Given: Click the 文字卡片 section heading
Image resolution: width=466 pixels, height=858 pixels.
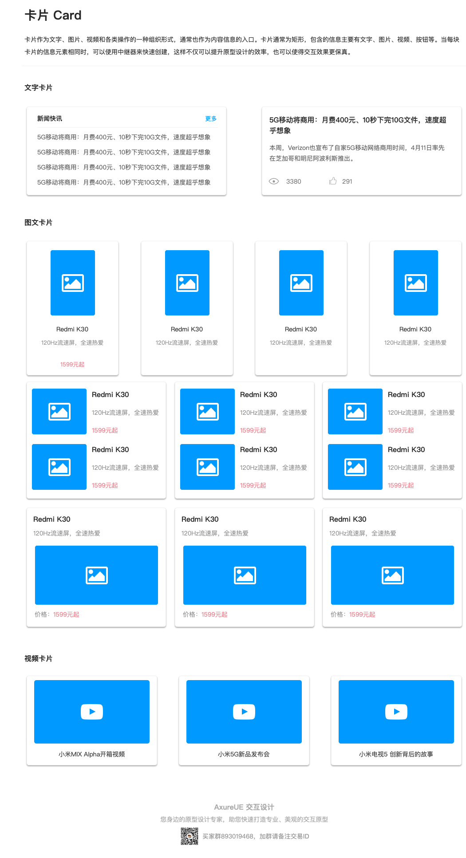Looking at the screenshot, I should point(38,87).
